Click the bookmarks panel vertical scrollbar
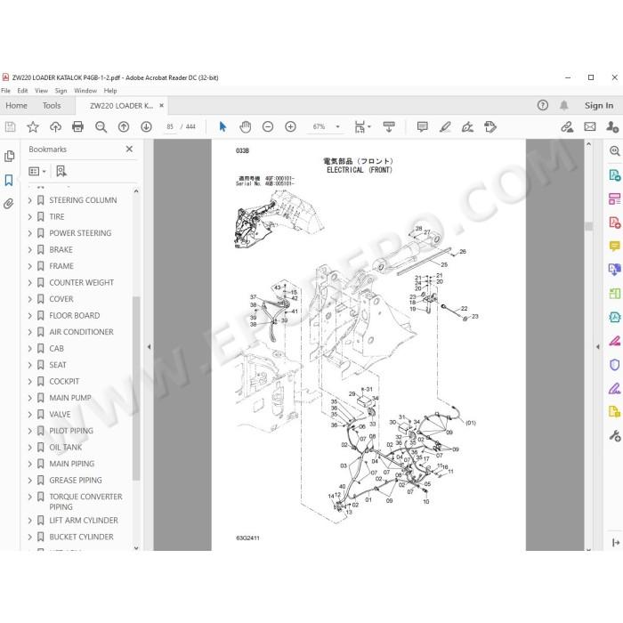Screen dimensions: 623x623 136,388
